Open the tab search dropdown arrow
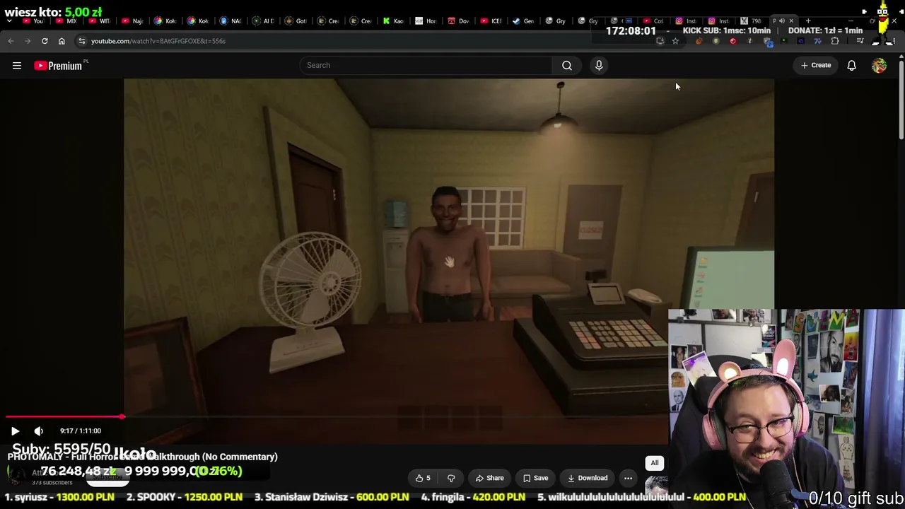This screenshot has width=905, height=509. (8, 21)
